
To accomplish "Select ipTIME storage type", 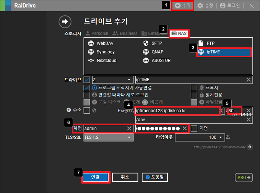I will coord(224,52).
